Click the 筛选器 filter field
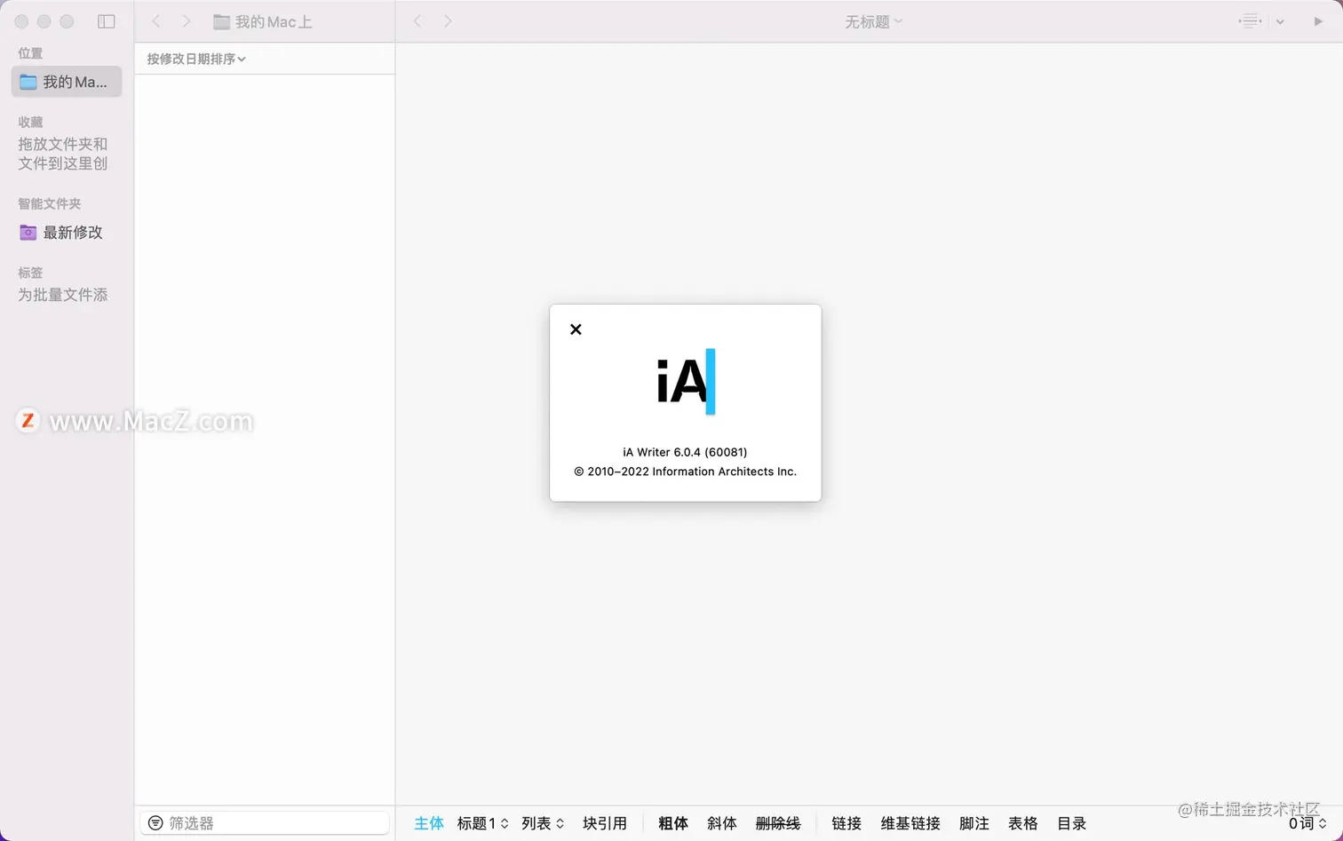The height and width of the screenshot is (841, 1343). click(265, 823)
